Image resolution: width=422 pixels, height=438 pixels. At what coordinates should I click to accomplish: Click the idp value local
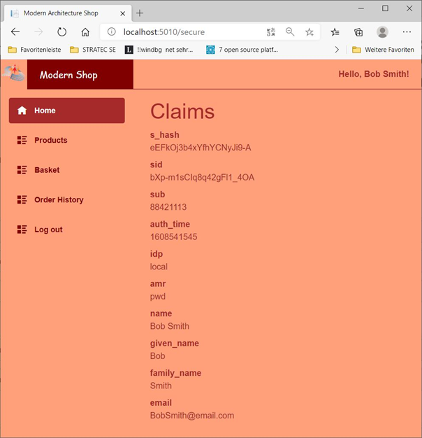[159, 267]
